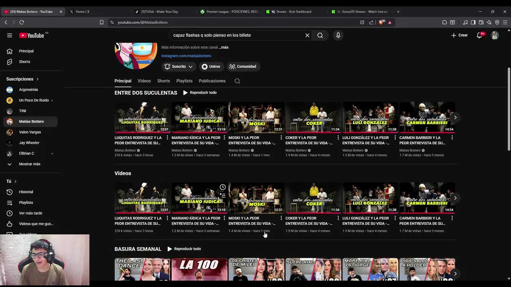Viewport: 511px width, 287px height.
Task: Open Ver más tarde in the sidebar
Action: click(30, 213)
